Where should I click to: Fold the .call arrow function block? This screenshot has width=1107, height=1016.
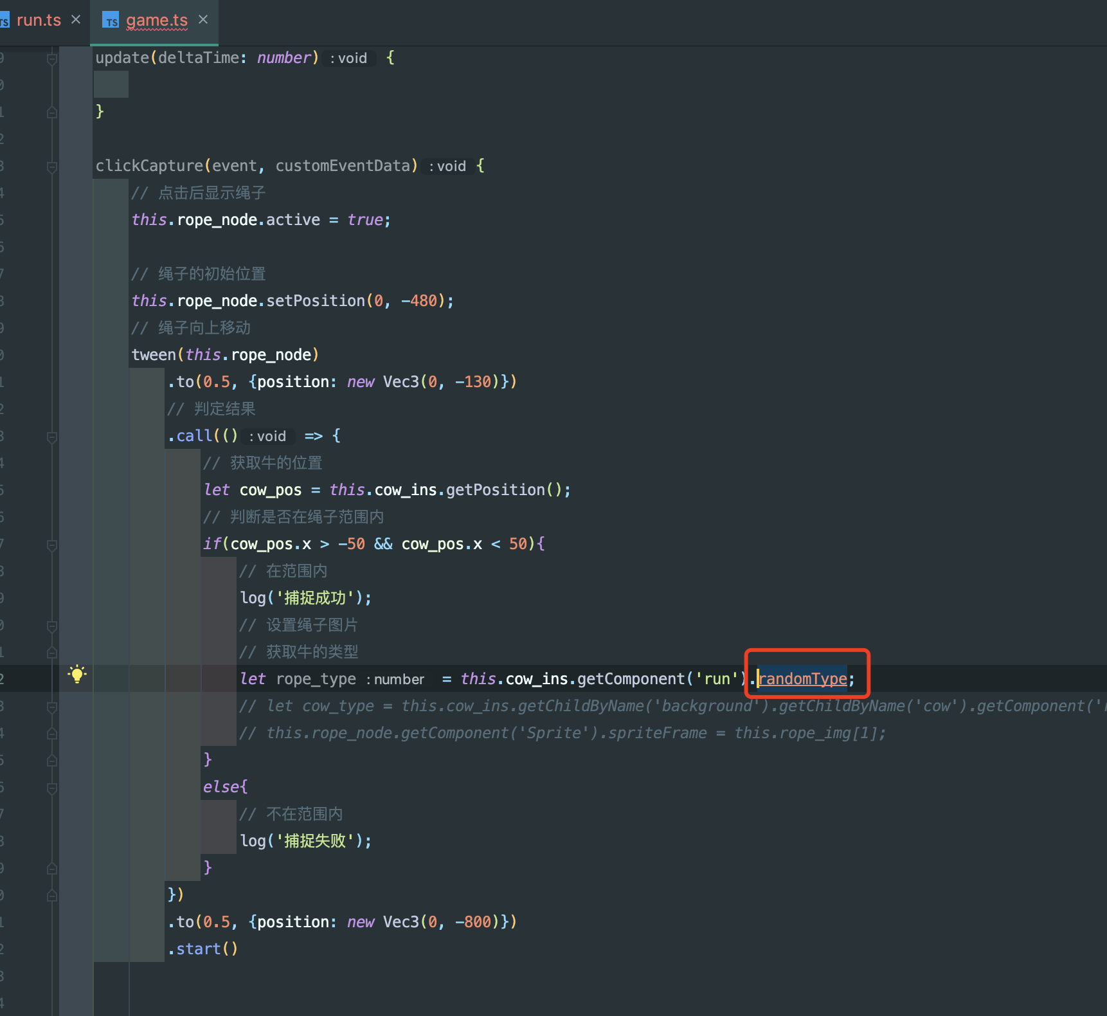pyautogui.click(x=52, y=437)
